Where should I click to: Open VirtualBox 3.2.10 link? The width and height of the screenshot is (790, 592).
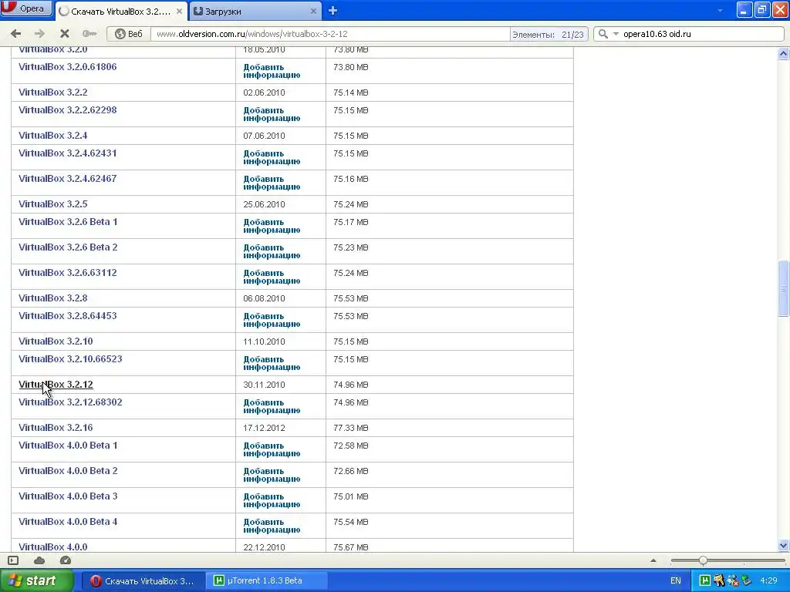pos(56,341)
